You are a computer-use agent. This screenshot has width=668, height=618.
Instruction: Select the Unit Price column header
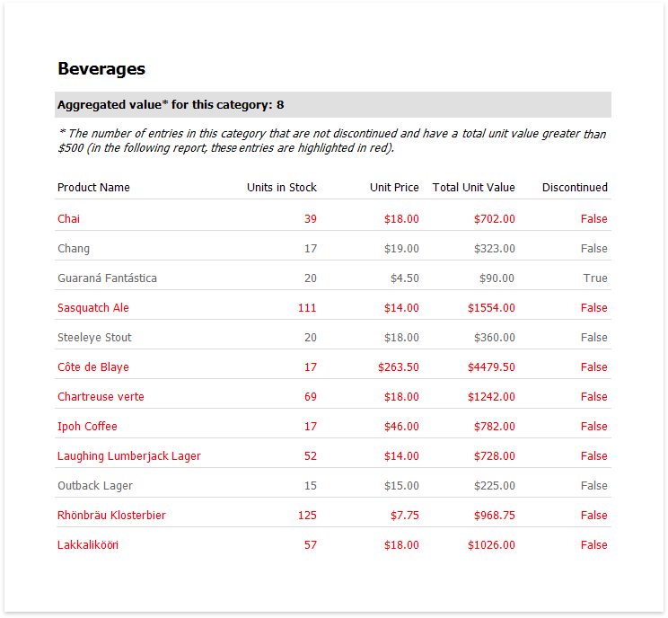tap(394, 188)
